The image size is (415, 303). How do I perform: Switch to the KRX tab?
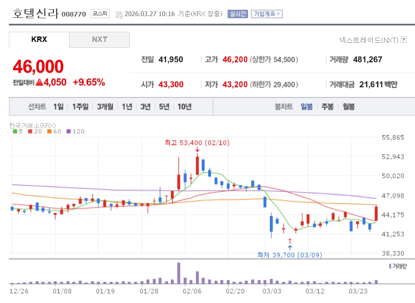click(39, 39)
